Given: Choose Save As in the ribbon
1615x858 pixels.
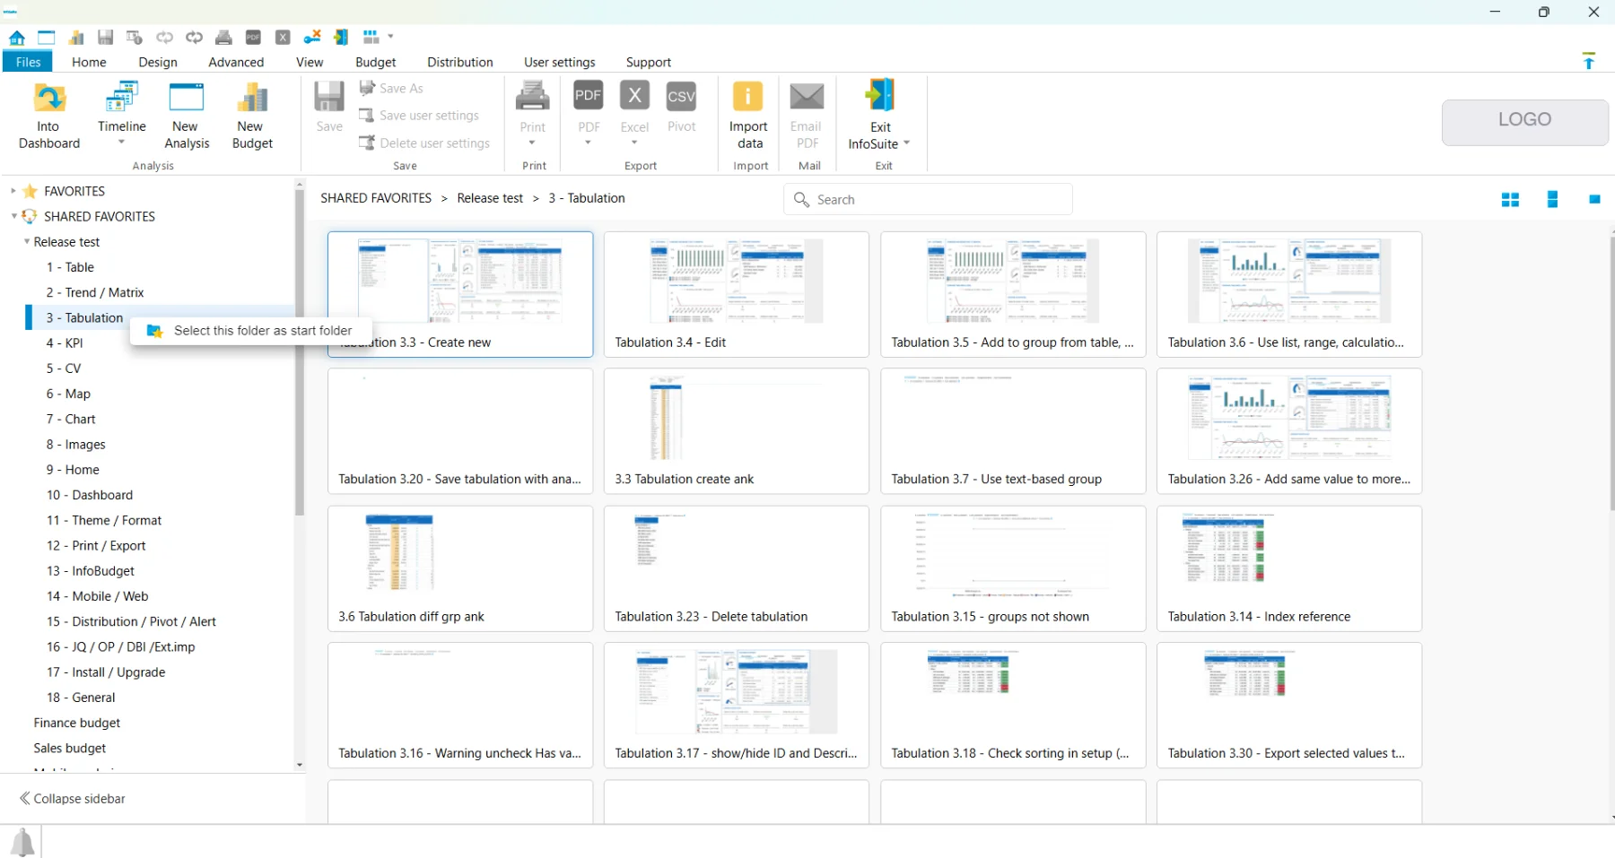Looking at the screenshot, I should click(391, 88).
